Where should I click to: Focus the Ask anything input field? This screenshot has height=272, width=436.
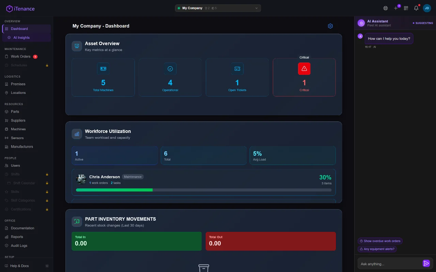pos(390,264)
